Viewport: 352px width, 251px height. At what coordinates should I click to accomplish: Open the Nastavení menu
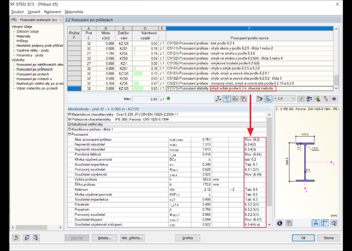point(52,12)
